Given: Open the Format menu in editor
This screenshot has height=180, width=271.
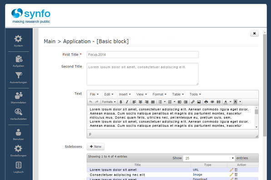Looking at the screenshot, I should [x=159, y=95].
